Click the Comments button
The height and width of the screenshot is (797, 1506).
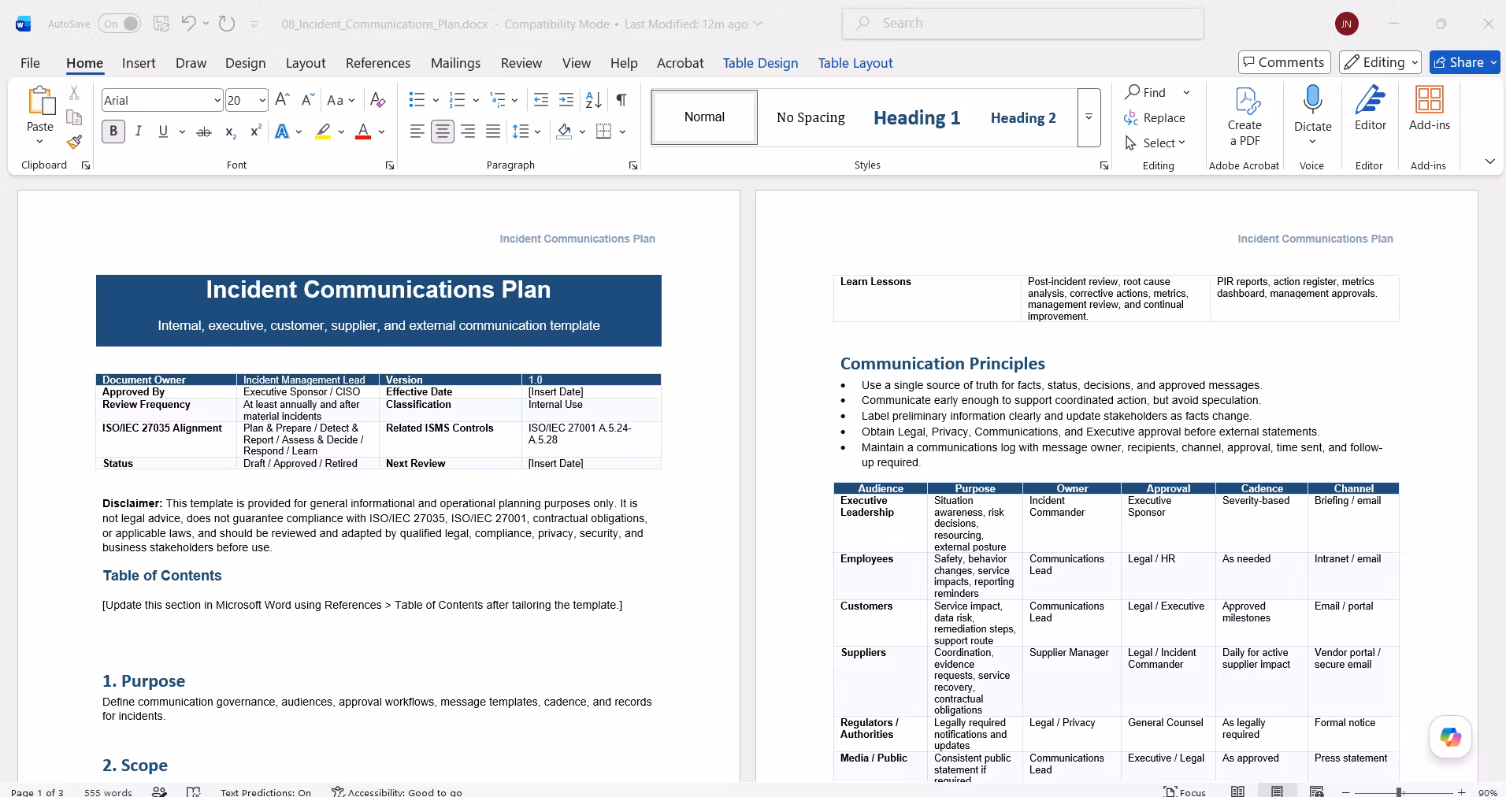coord(1284,62)
